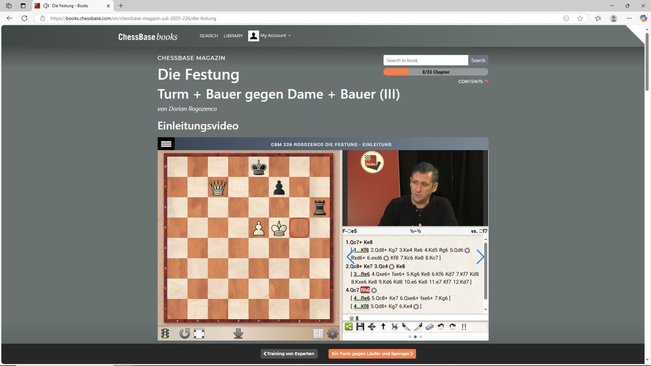Enter fullscreen board view
This screenshot has width=651, height=366.
coord(199,334)
